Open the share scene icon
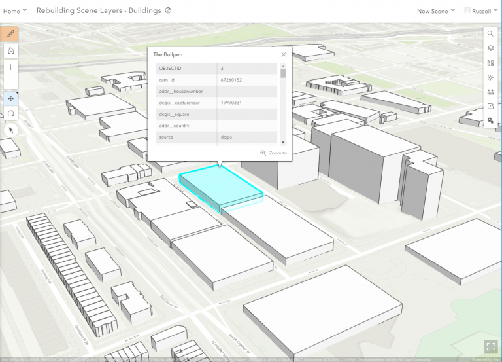Screen dimensions: 502x362 490,107
